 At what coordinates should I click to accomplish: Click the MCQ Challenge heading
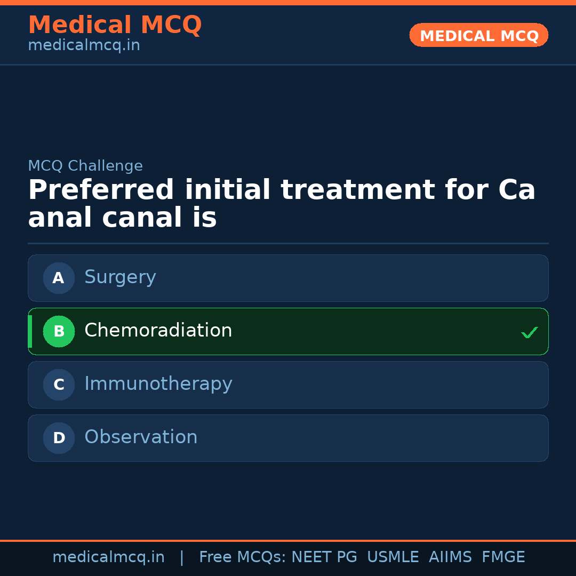point(85,166)
